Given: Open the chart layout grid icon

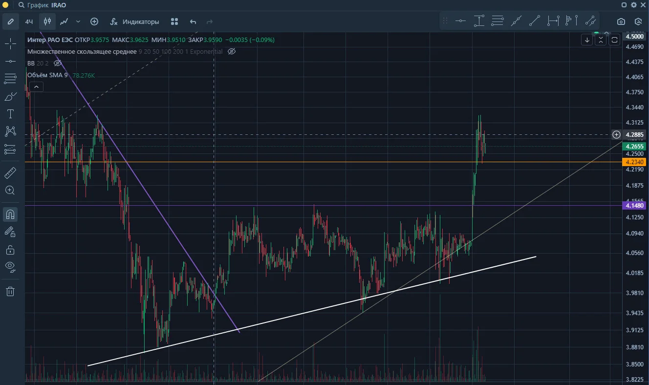Looking at the screenshot, I should point(174,21).
